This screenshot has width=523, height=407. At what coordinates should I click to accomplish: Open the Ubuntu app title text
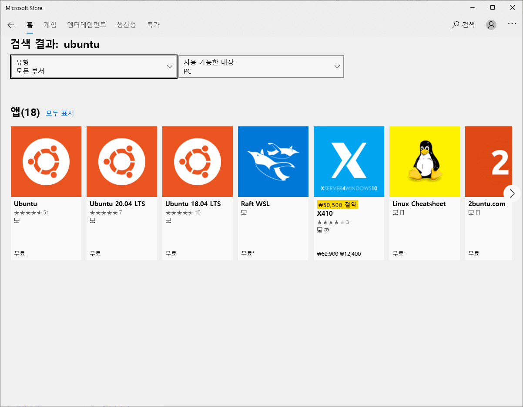(26, 203)
